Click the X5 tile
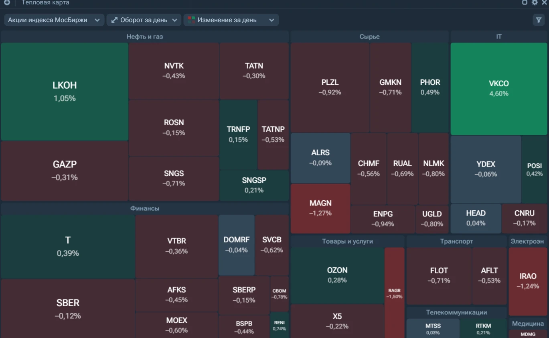Viewport: 549px width, 338px height. [x=337, y=321]
